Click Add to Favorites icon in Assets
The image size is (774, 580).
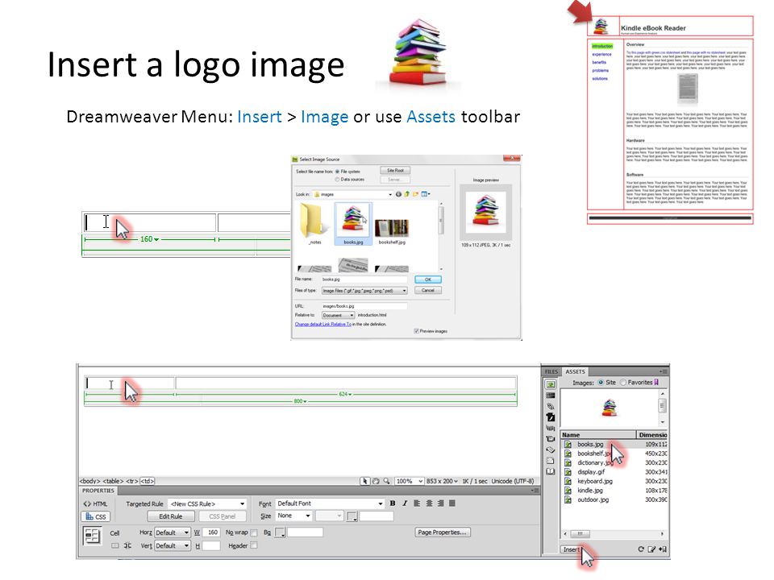click(x=662, y=549)
